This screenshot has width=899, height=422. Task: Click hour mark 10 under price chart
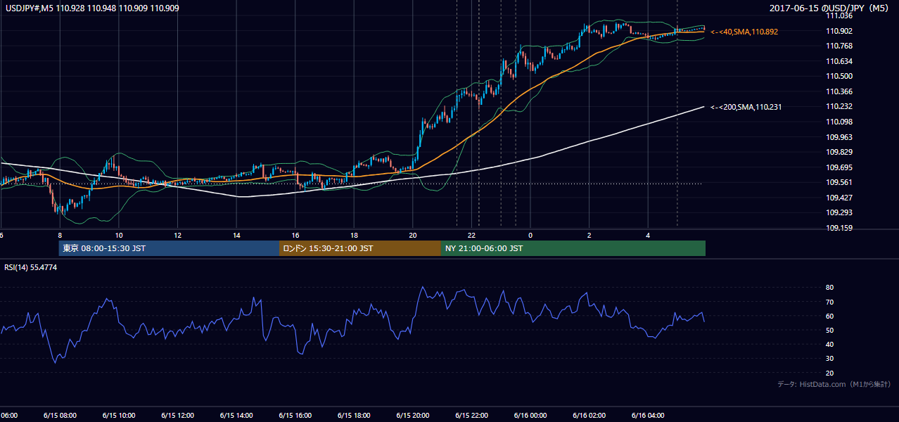(119, 235)
